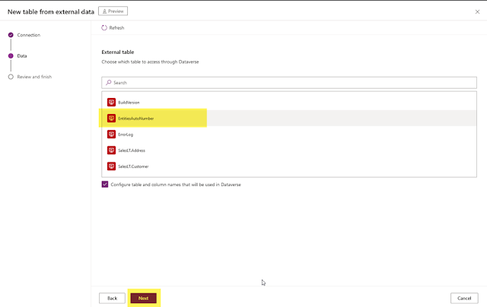Click the BuildVersion table icon
Image resolution: width=487 pixels, height=307 pixels.
point(111,102)
